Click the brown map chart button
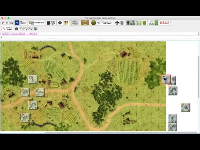 [85, 23]
